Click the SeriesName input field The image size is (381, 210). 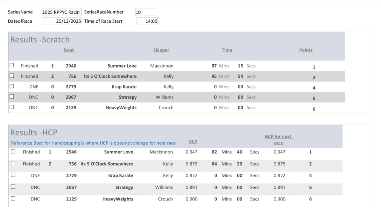61,12
